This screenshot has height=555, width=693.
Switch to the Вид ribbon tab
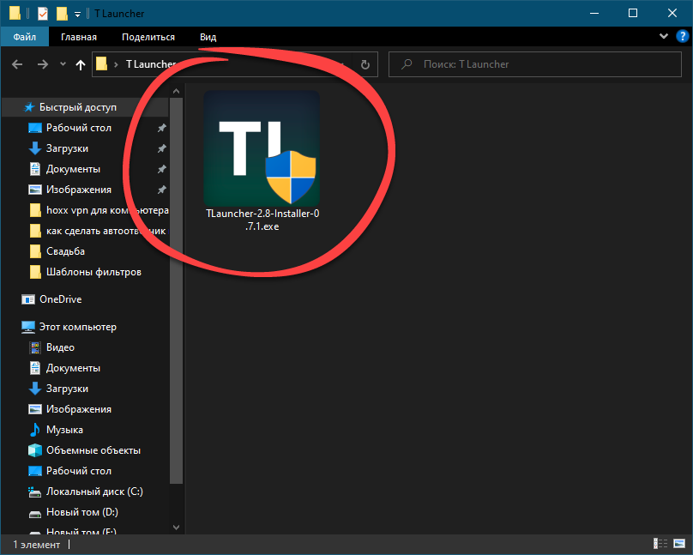(208, 37)
